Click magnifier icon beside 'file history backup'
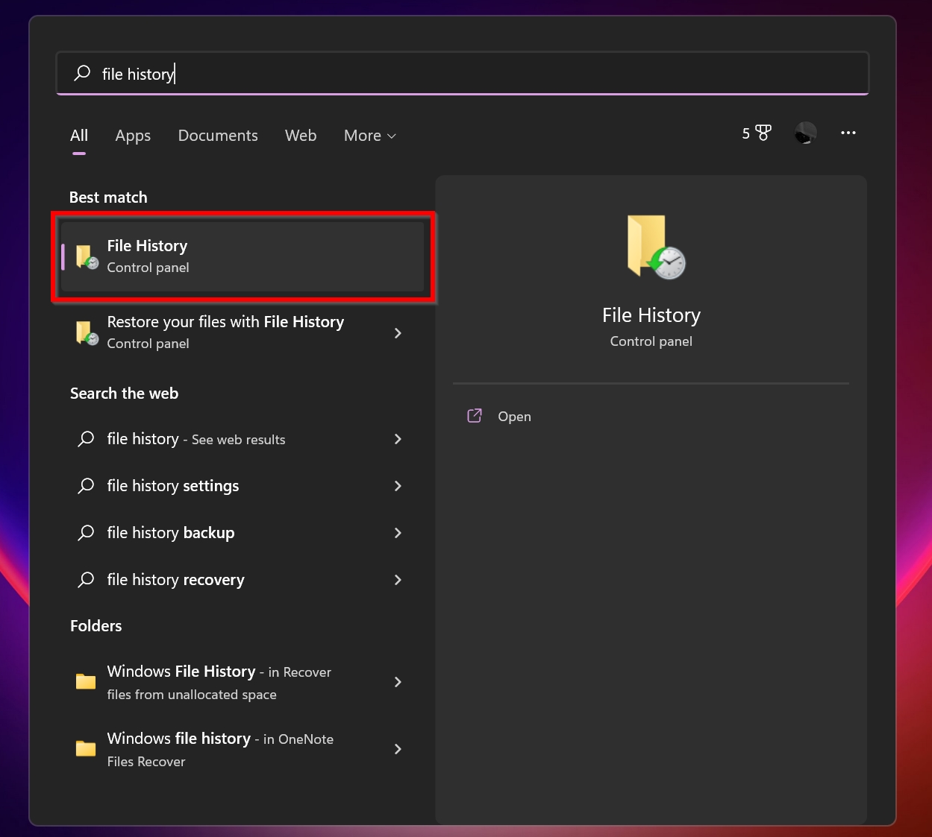 (86, 533)
